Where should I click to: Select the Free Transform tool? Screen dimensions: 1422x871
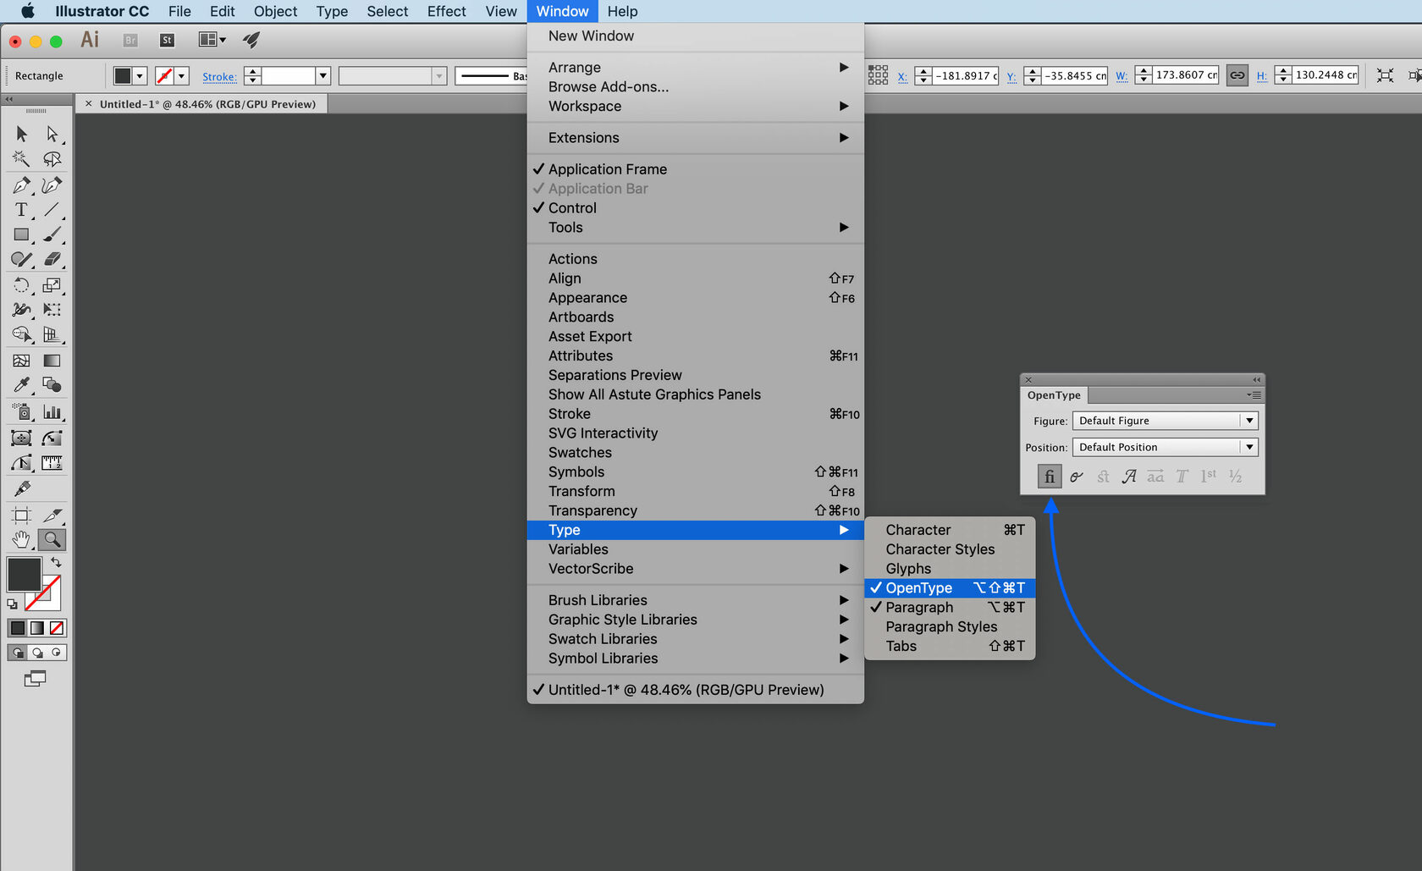point(52,310)
